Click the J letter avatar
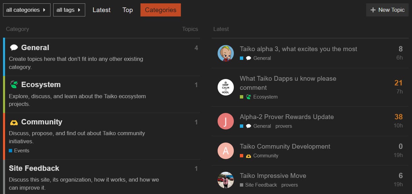 (226, 121)
